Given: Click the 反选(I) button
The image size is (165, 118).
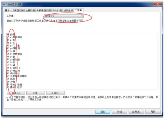Looking at the screenshot, I should 55,93.
